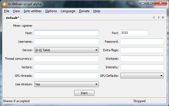Image resolution: width=169 pixels, height=106 pixels.
Task: Open the Options menu
Action: click(x=51, y=11)
